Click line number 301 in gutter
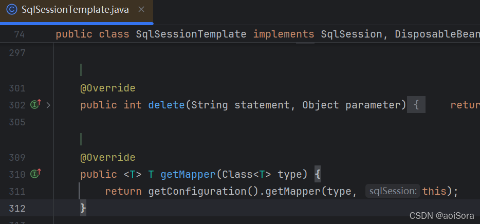The height and width of the screenshot is (224, 480). tap(17, 88)
